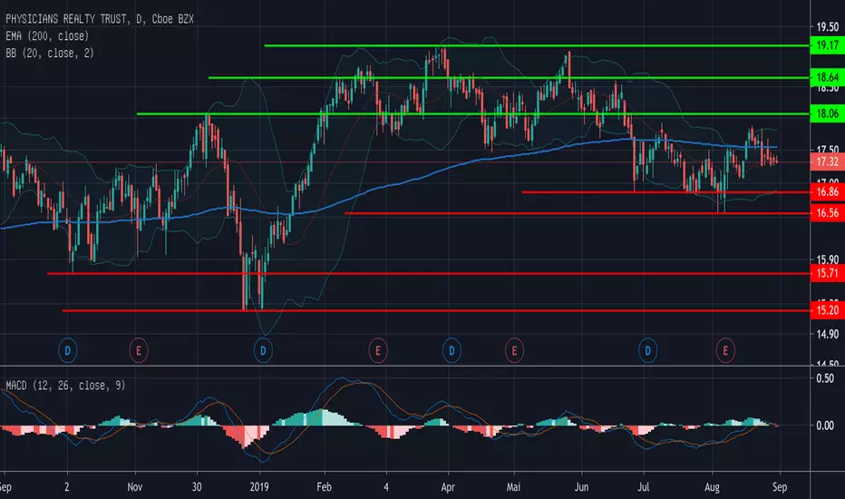845x499 pixels.
Task: Click the Apr label on time axis
Action: click(448, 487)
